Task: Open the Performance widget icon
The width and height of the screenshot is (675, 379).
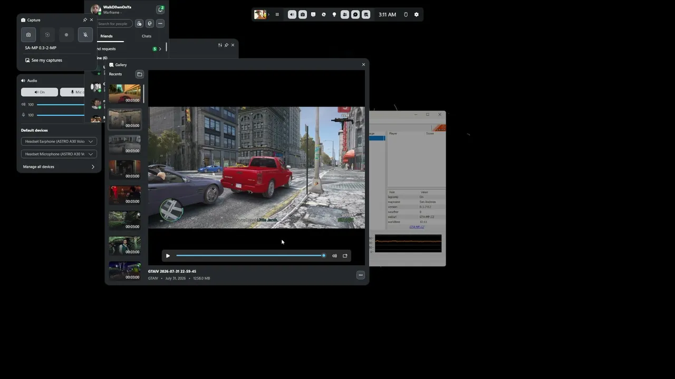Action: [x=313, y=15]
